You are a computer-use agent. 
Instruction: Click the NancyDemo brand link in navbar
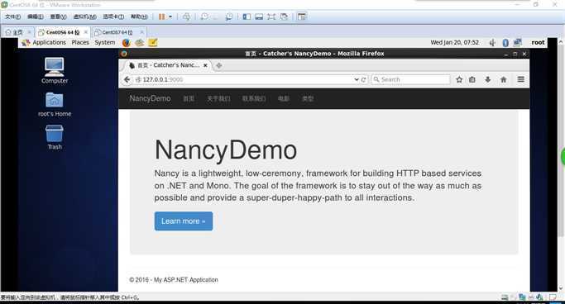pos(150,98)
